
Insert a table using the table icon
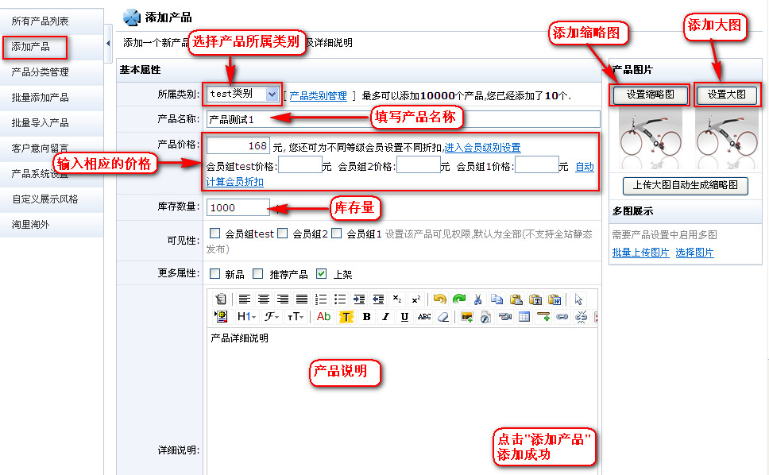(524, 317)
